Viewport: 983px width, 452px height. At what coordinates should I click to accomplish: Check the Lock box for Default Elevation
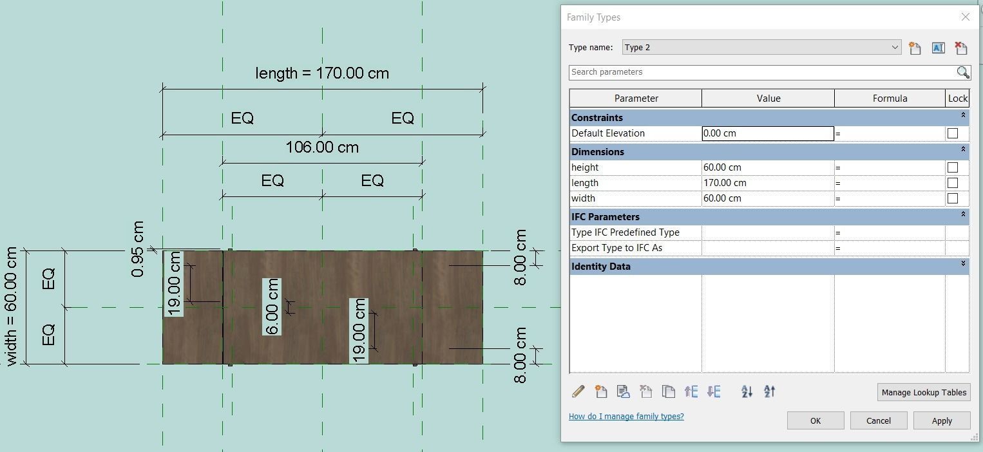click(952, 133)
